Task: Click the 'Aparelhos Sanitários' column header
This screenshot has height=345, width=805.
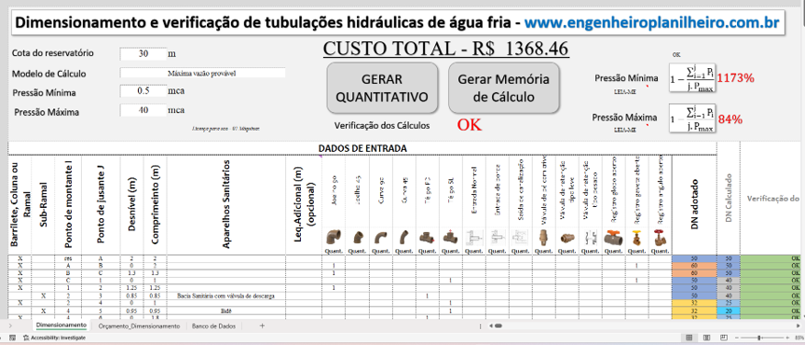Action: coord(226,204)
